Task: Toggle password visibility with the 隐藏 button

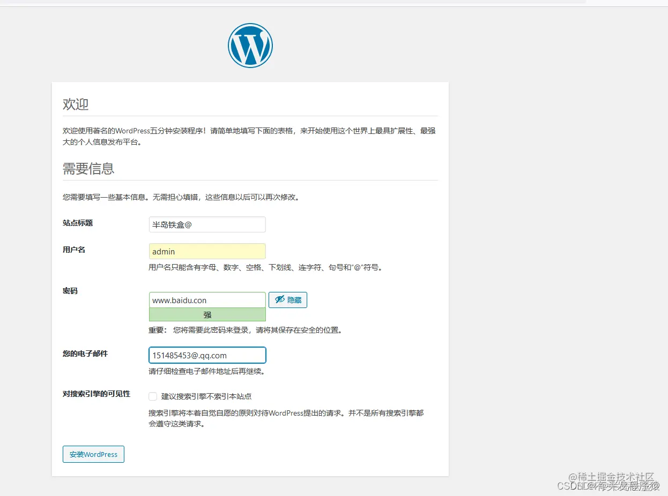Action: point(288,300)
